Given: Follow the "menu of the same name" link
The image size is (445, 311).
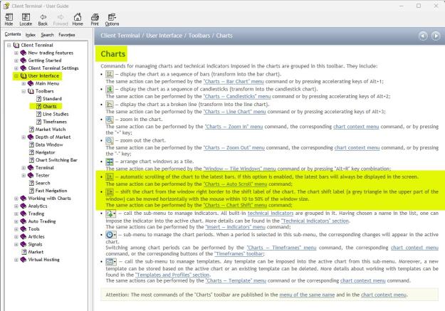Looking at the screenshot, I should (307, 295).
